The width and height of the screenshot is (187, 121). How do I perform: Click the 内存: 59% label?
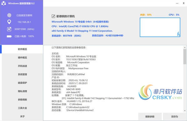click(146, 15)
